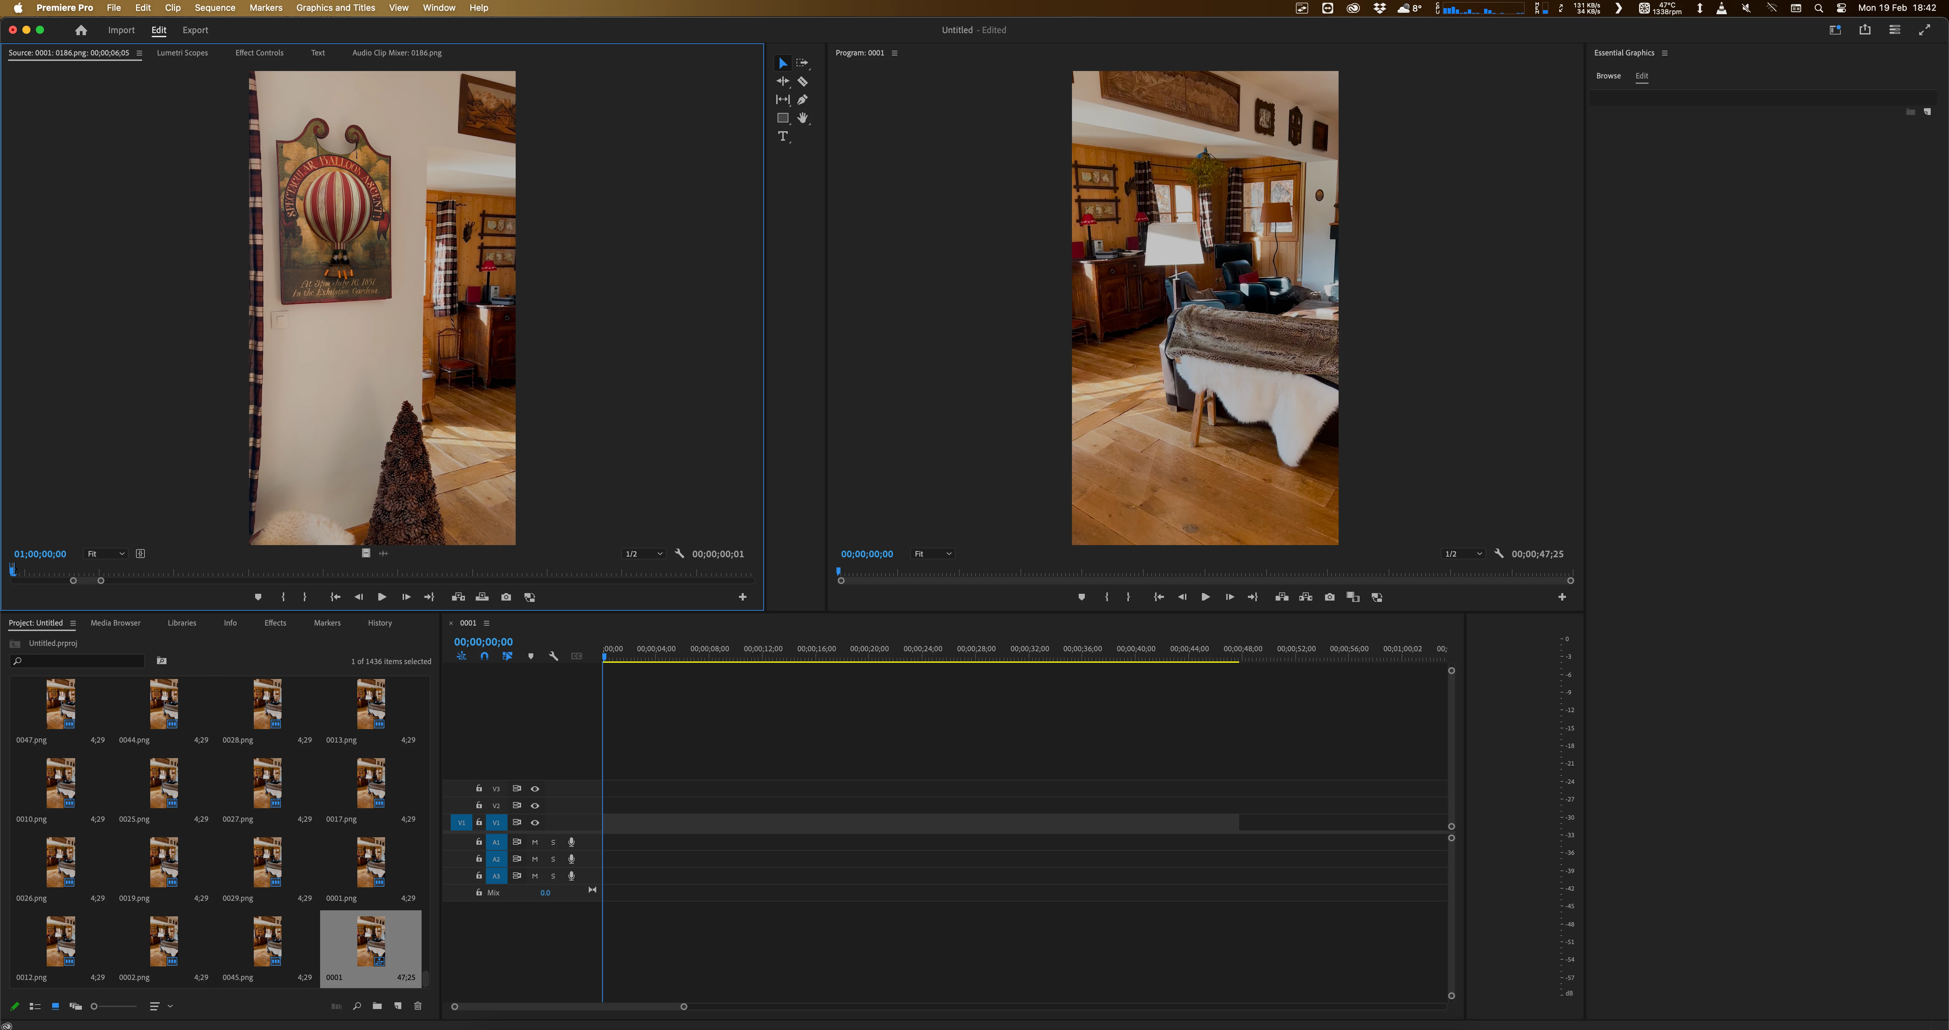The image size is (1949, 1030).
Task: Select the Type tool
Action: [782, 136]
